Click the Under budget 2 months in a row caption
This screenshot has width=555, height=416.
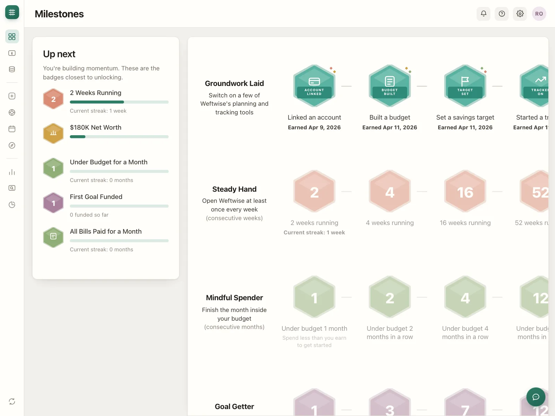pyautogui.click(x=390, y=333)
